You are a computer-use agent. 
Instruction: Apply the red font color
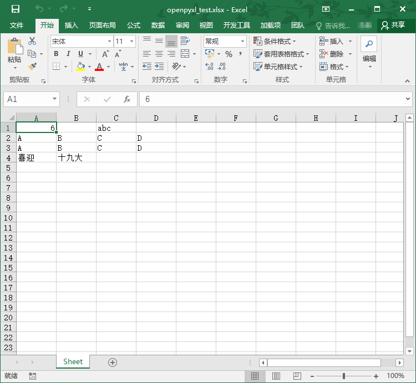tap(99, 67)
